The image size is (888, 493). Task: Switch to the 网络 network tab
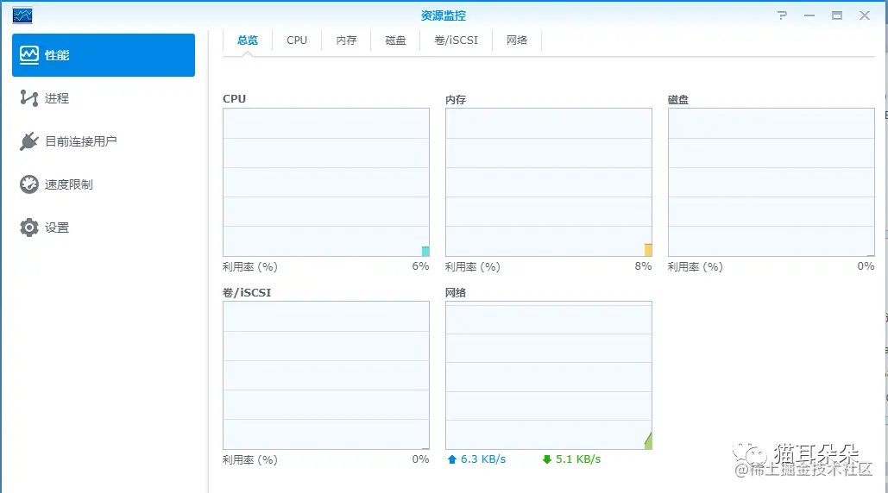[516, 41]
